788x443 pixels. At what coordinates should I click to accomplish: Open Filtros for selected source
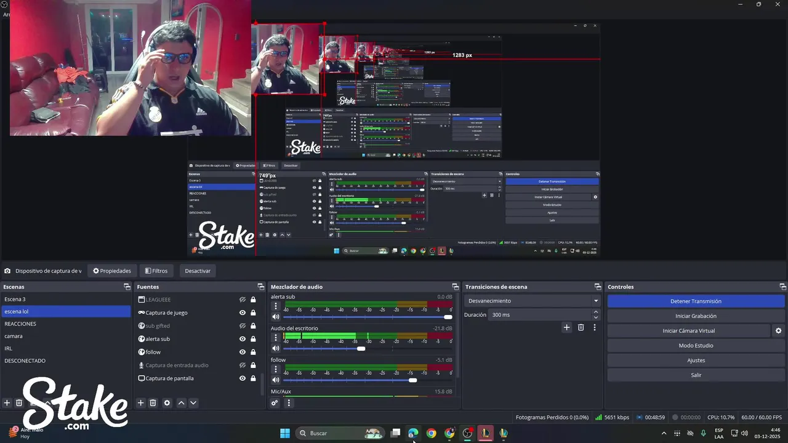point(156,271)
